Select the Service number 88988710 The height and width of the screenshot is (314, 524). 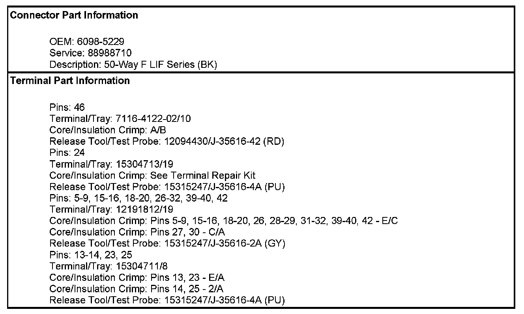[107, 53]
